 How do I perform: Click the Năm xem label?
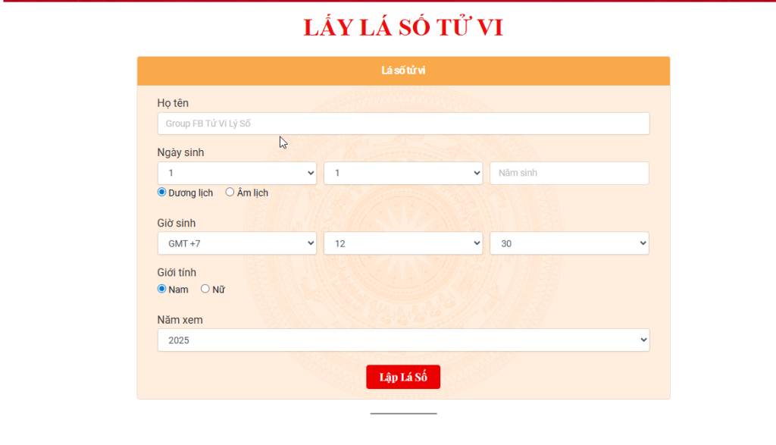[x=180, y=320]
